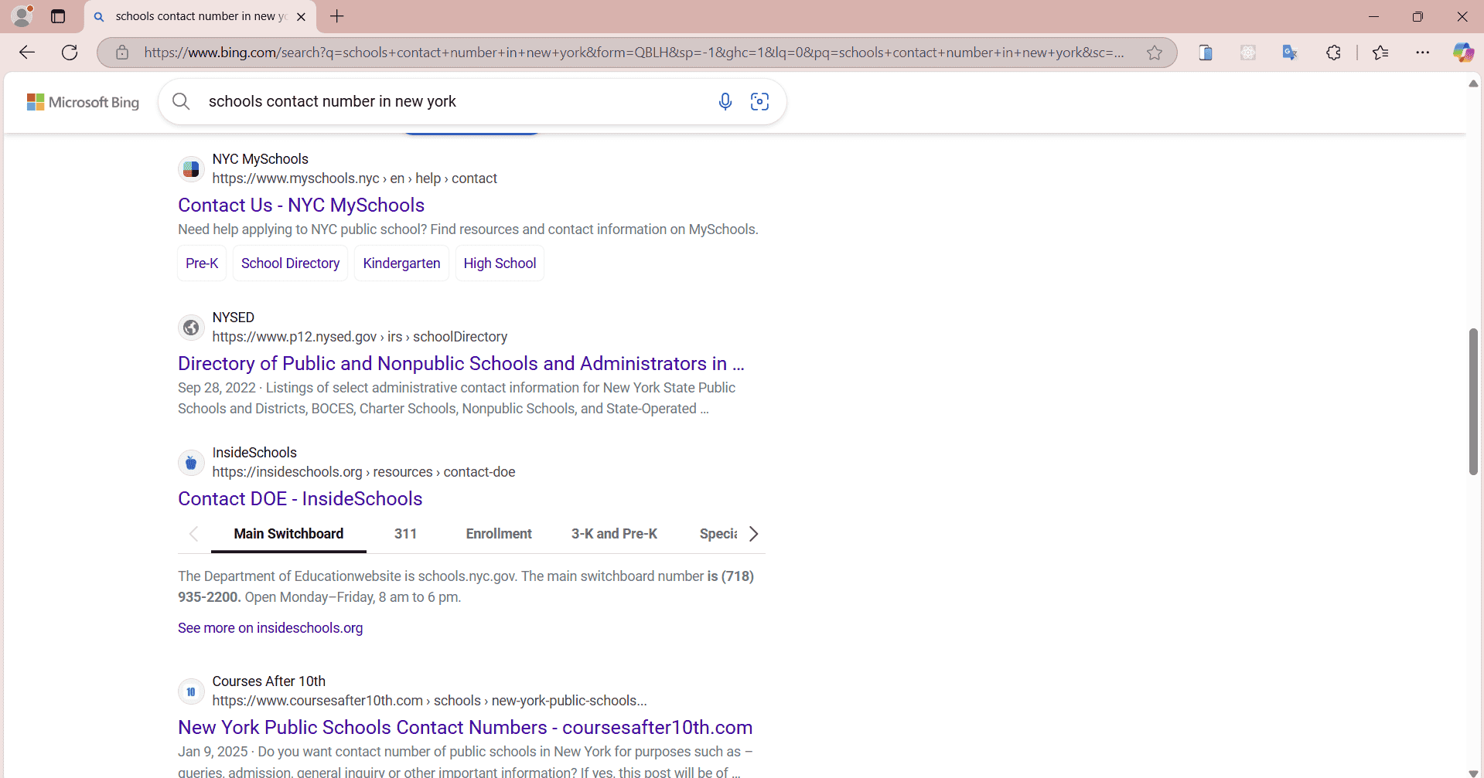Click the Bing search magnifier icon
The image size is (1484, 778).
click(x=180, y=101)
